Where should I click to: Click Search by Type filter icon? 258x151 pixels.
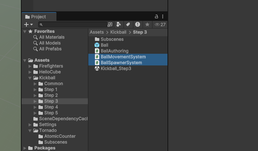coord(119,24)
